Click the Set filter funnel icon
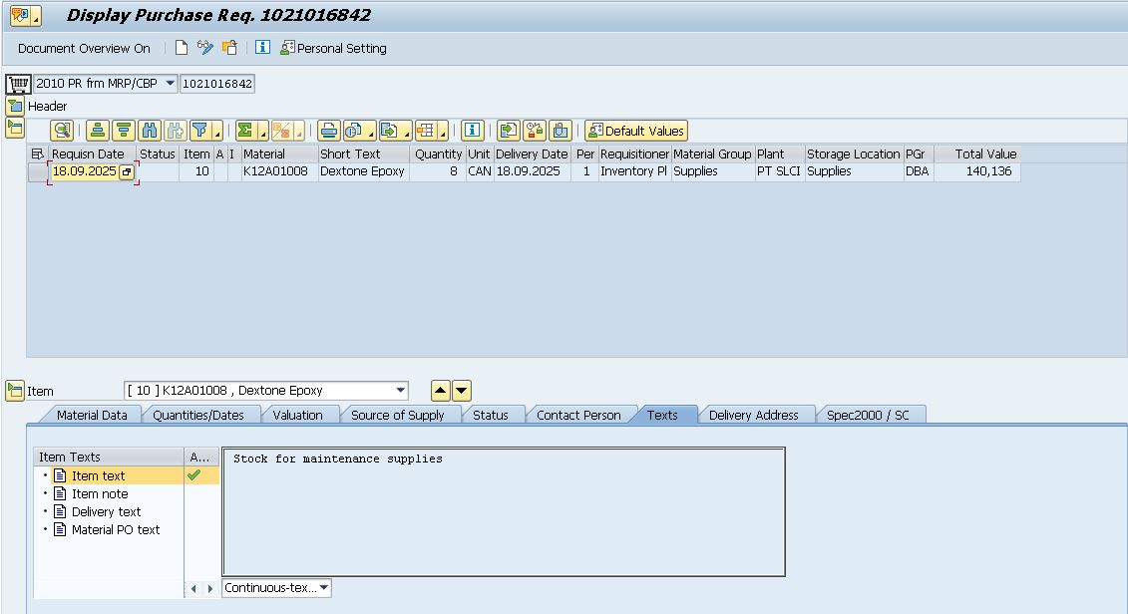This screenshot has width=1128, height=614. click(x=200, y=131)
